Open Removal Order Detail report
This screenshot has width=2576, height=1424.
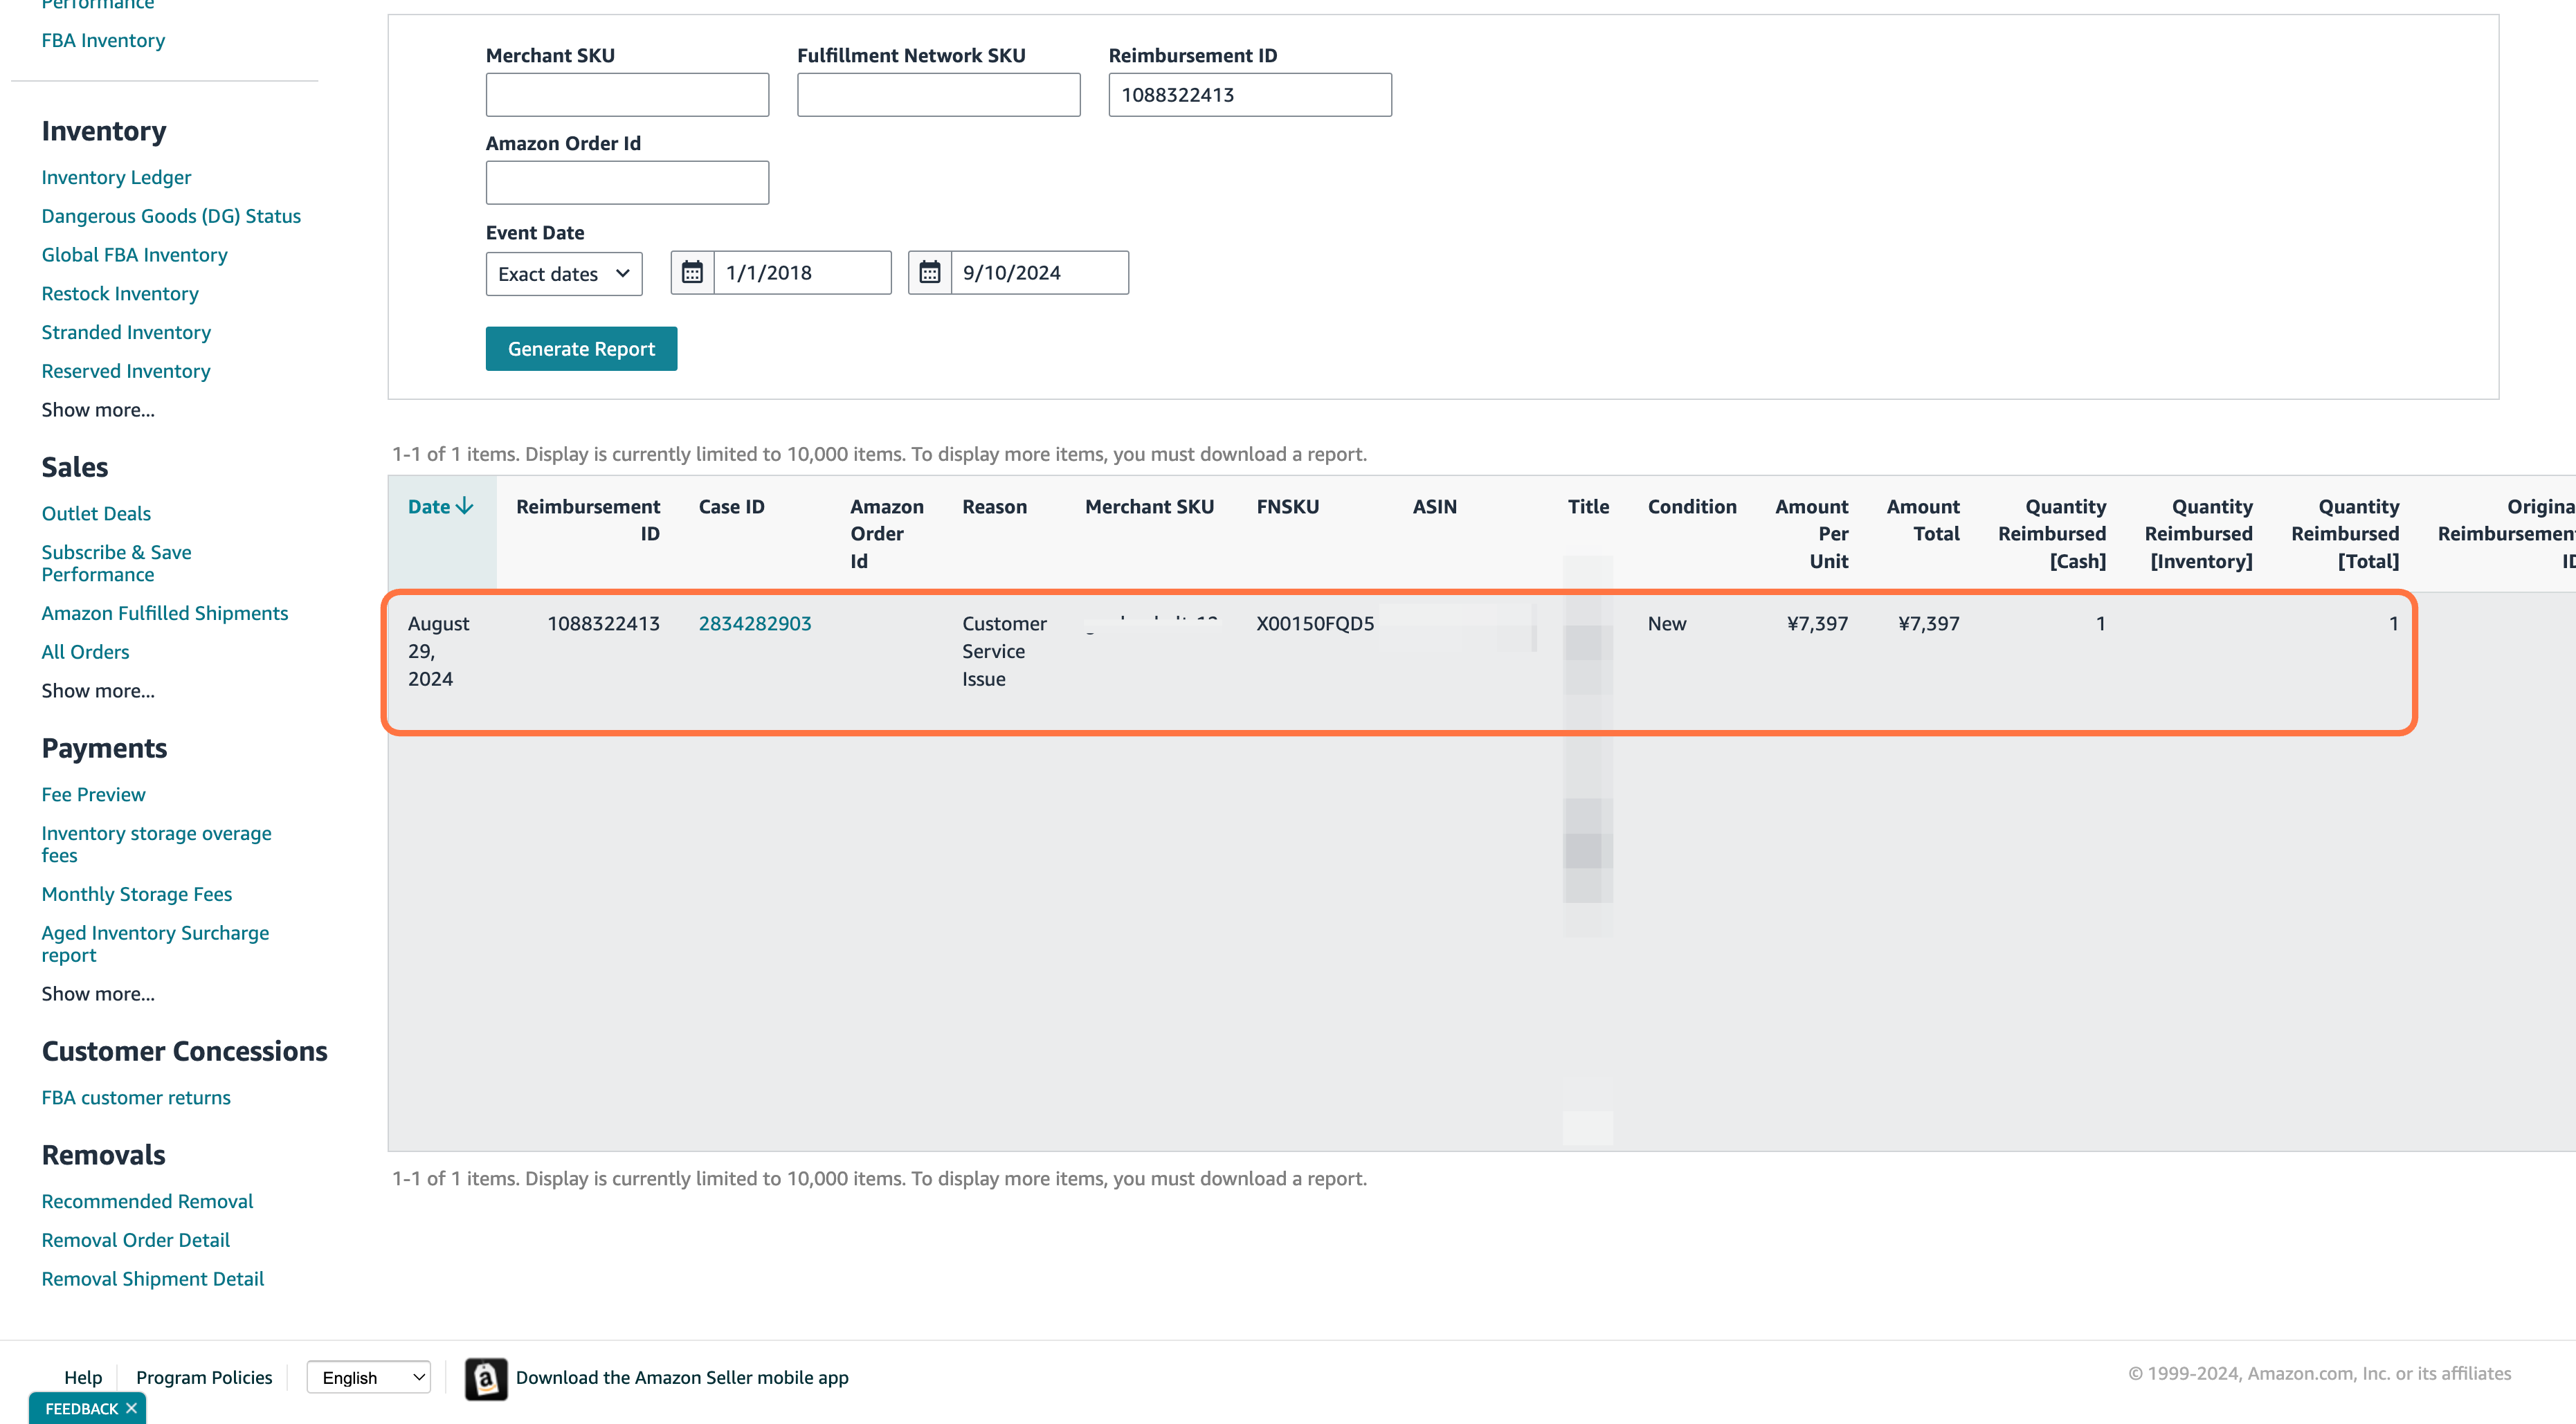click(136, 1240)
